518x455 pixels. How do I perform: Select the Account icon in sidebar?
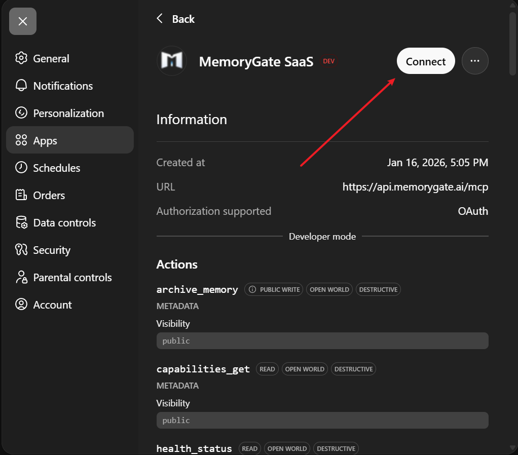(21, 305)
